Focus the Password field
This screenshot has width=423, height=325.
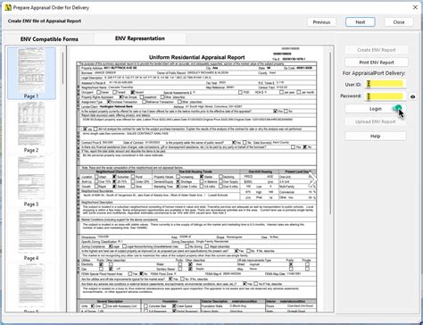coord(385,96)
